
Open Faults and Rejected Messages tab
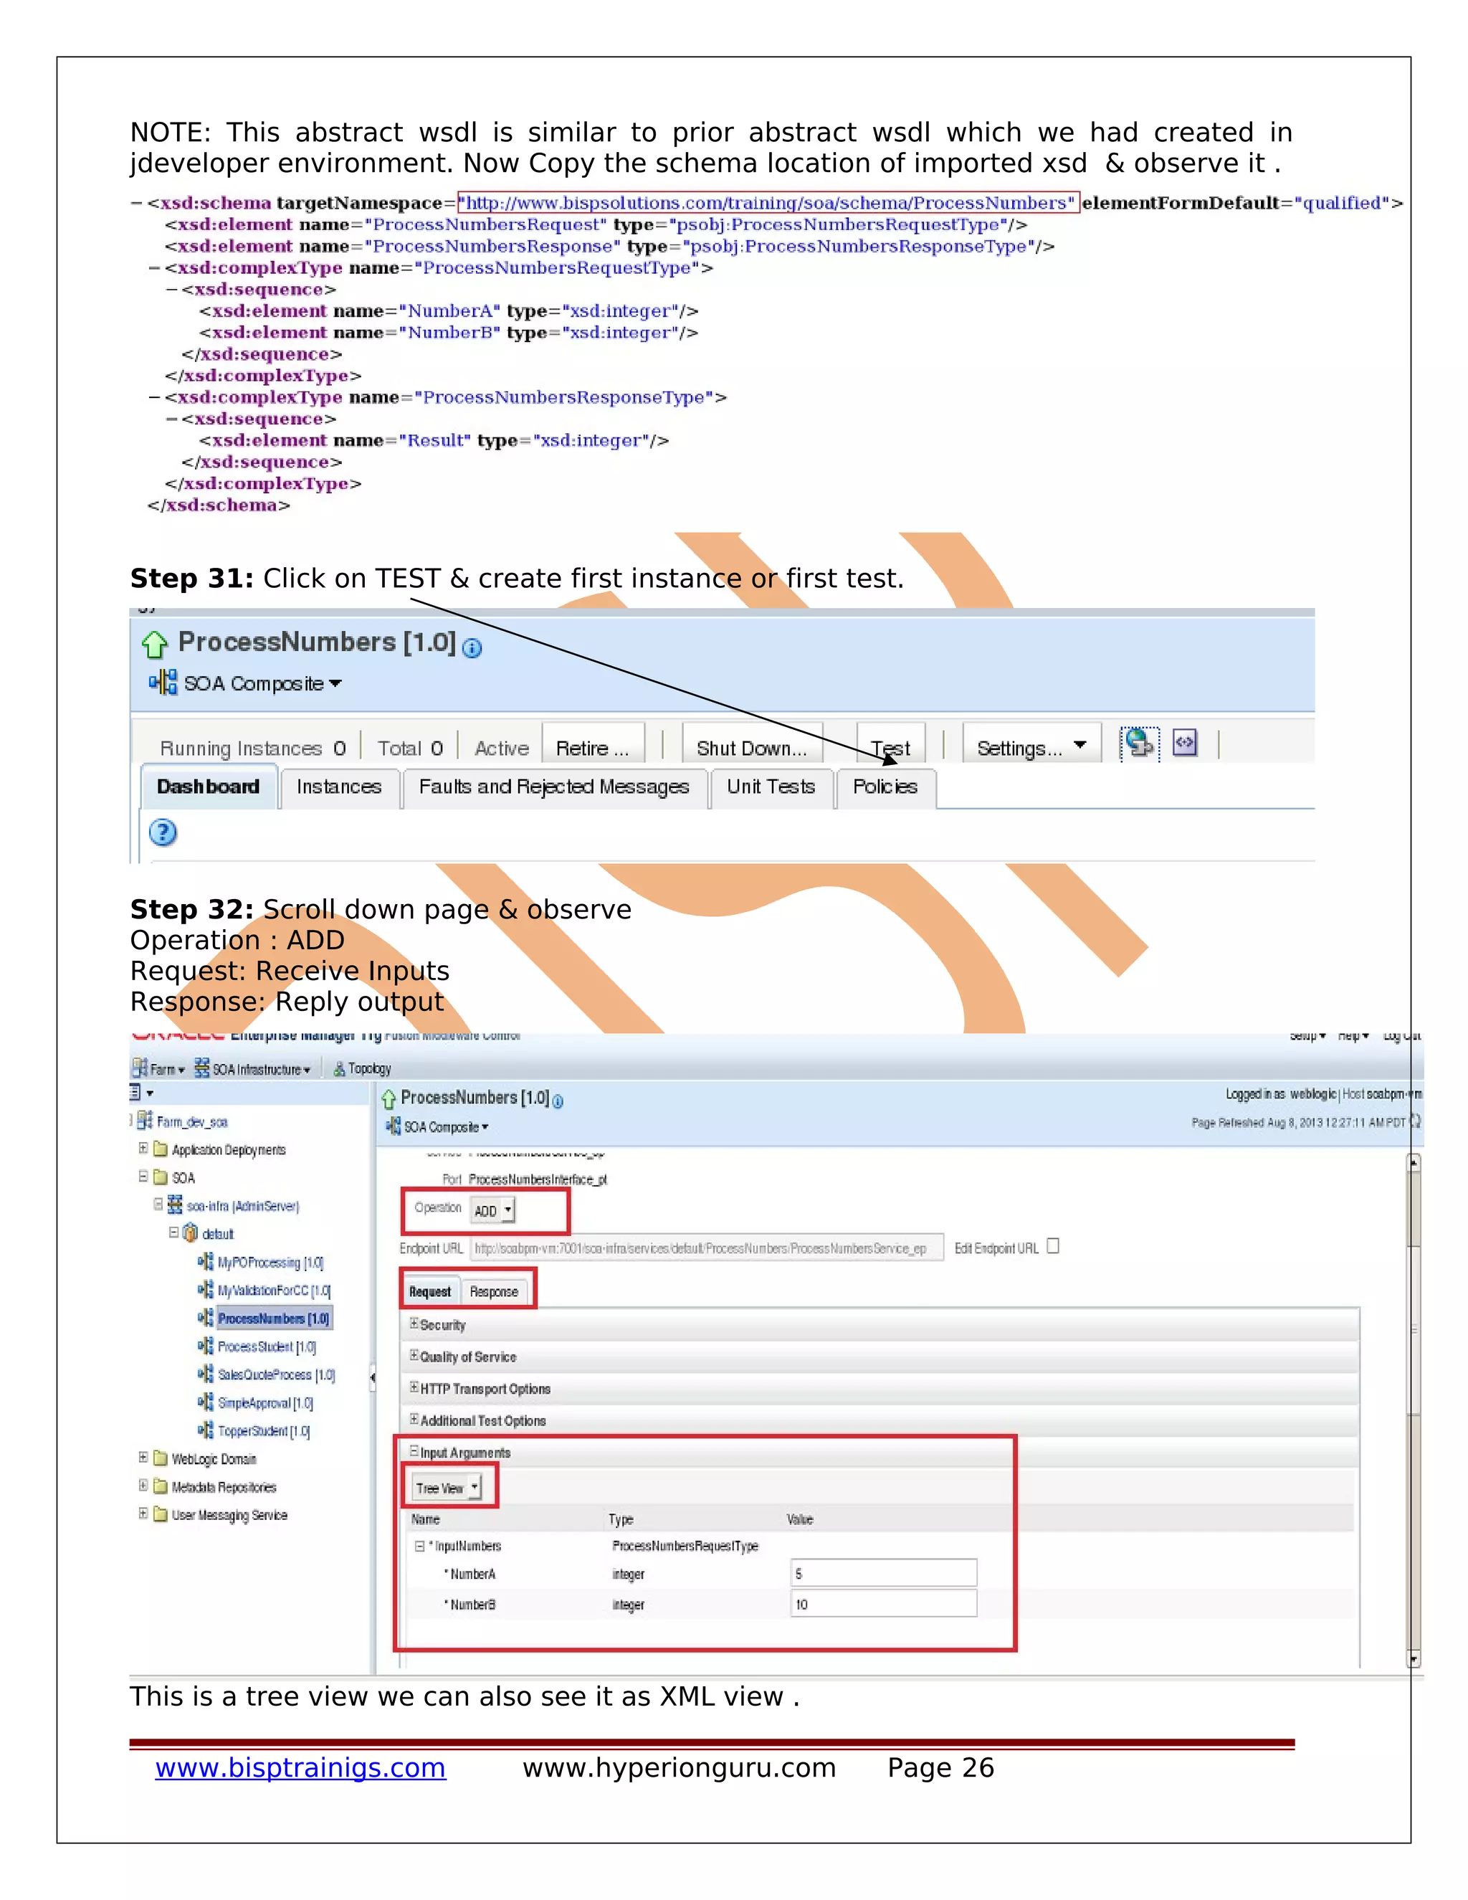click(554, 787)
